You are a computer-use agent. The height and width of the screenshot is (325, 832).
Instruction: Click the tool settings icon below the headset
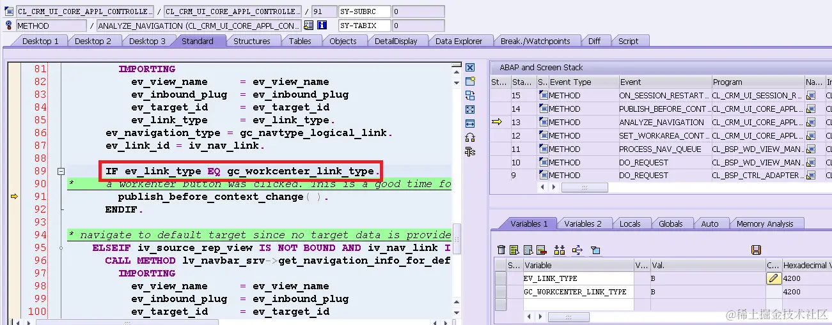[x=470, y=151]
